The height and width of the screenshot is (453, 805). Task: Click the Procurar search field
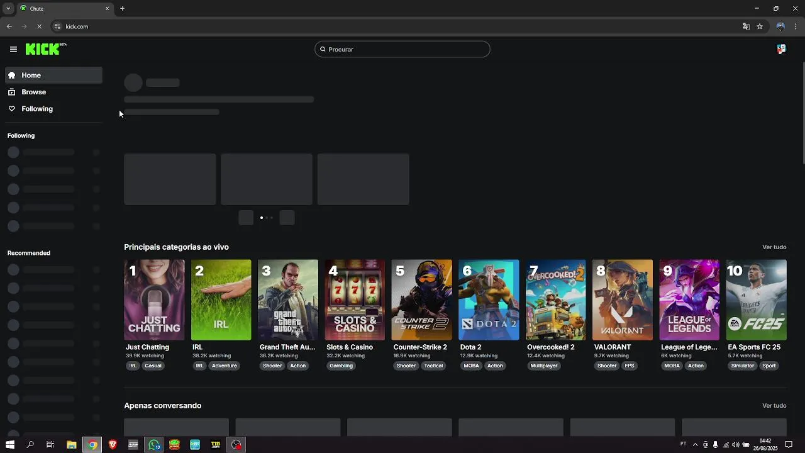[402, 49]
